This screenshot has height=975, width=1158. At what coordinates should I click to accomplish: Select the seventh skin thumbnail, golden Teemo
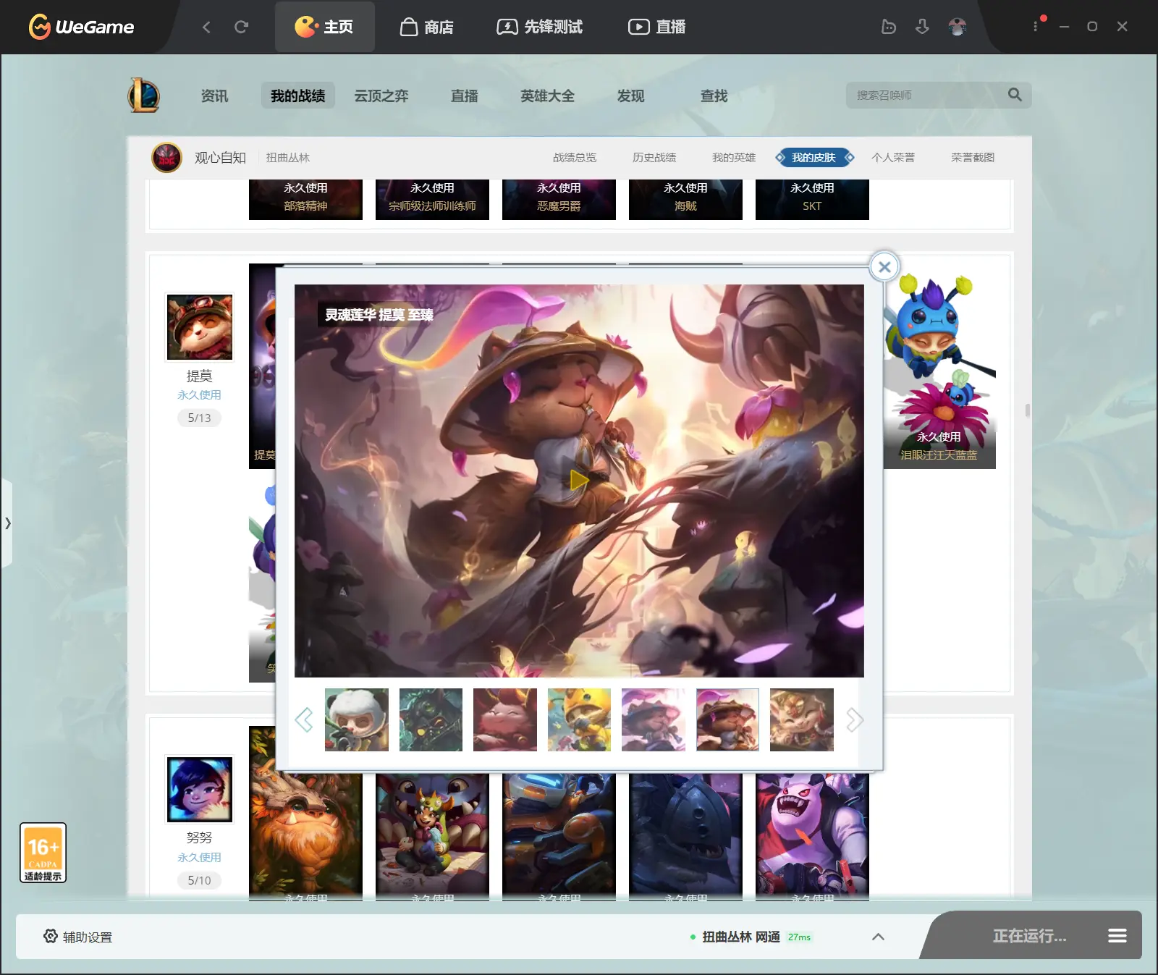tap(802, 719)
